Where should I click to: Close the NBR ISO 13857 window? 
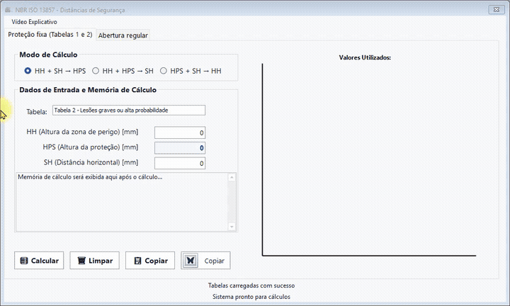coord(497,9)
